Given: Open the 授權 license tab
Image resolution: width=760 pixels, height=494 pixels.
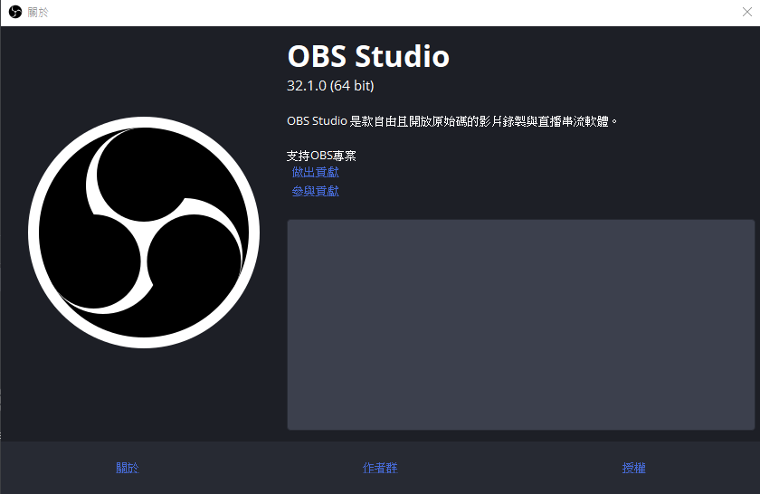Looking at the screenshot, I should (633, 468).
